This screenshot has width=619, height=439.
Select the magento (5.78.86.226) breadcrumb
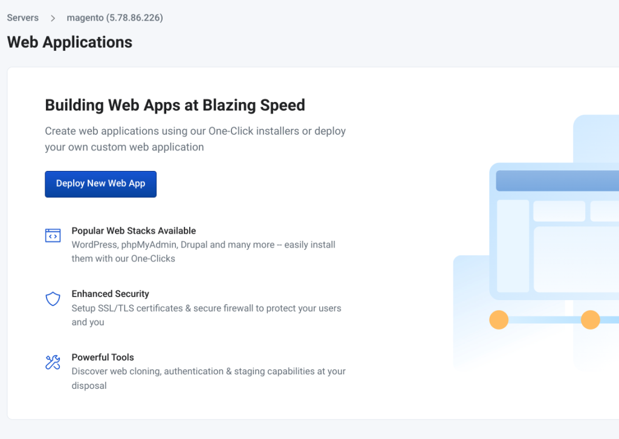pyautogui.click(x=115, y=18)
